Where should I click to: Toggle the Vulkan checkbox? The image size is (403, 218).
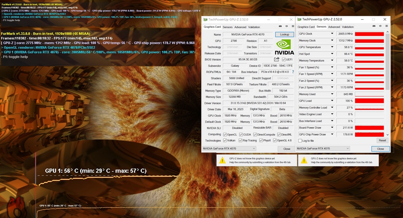pos(225,140)
